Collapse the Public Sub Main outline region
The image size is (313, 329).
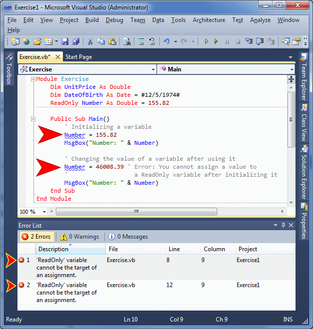click(x=33, y=119)
